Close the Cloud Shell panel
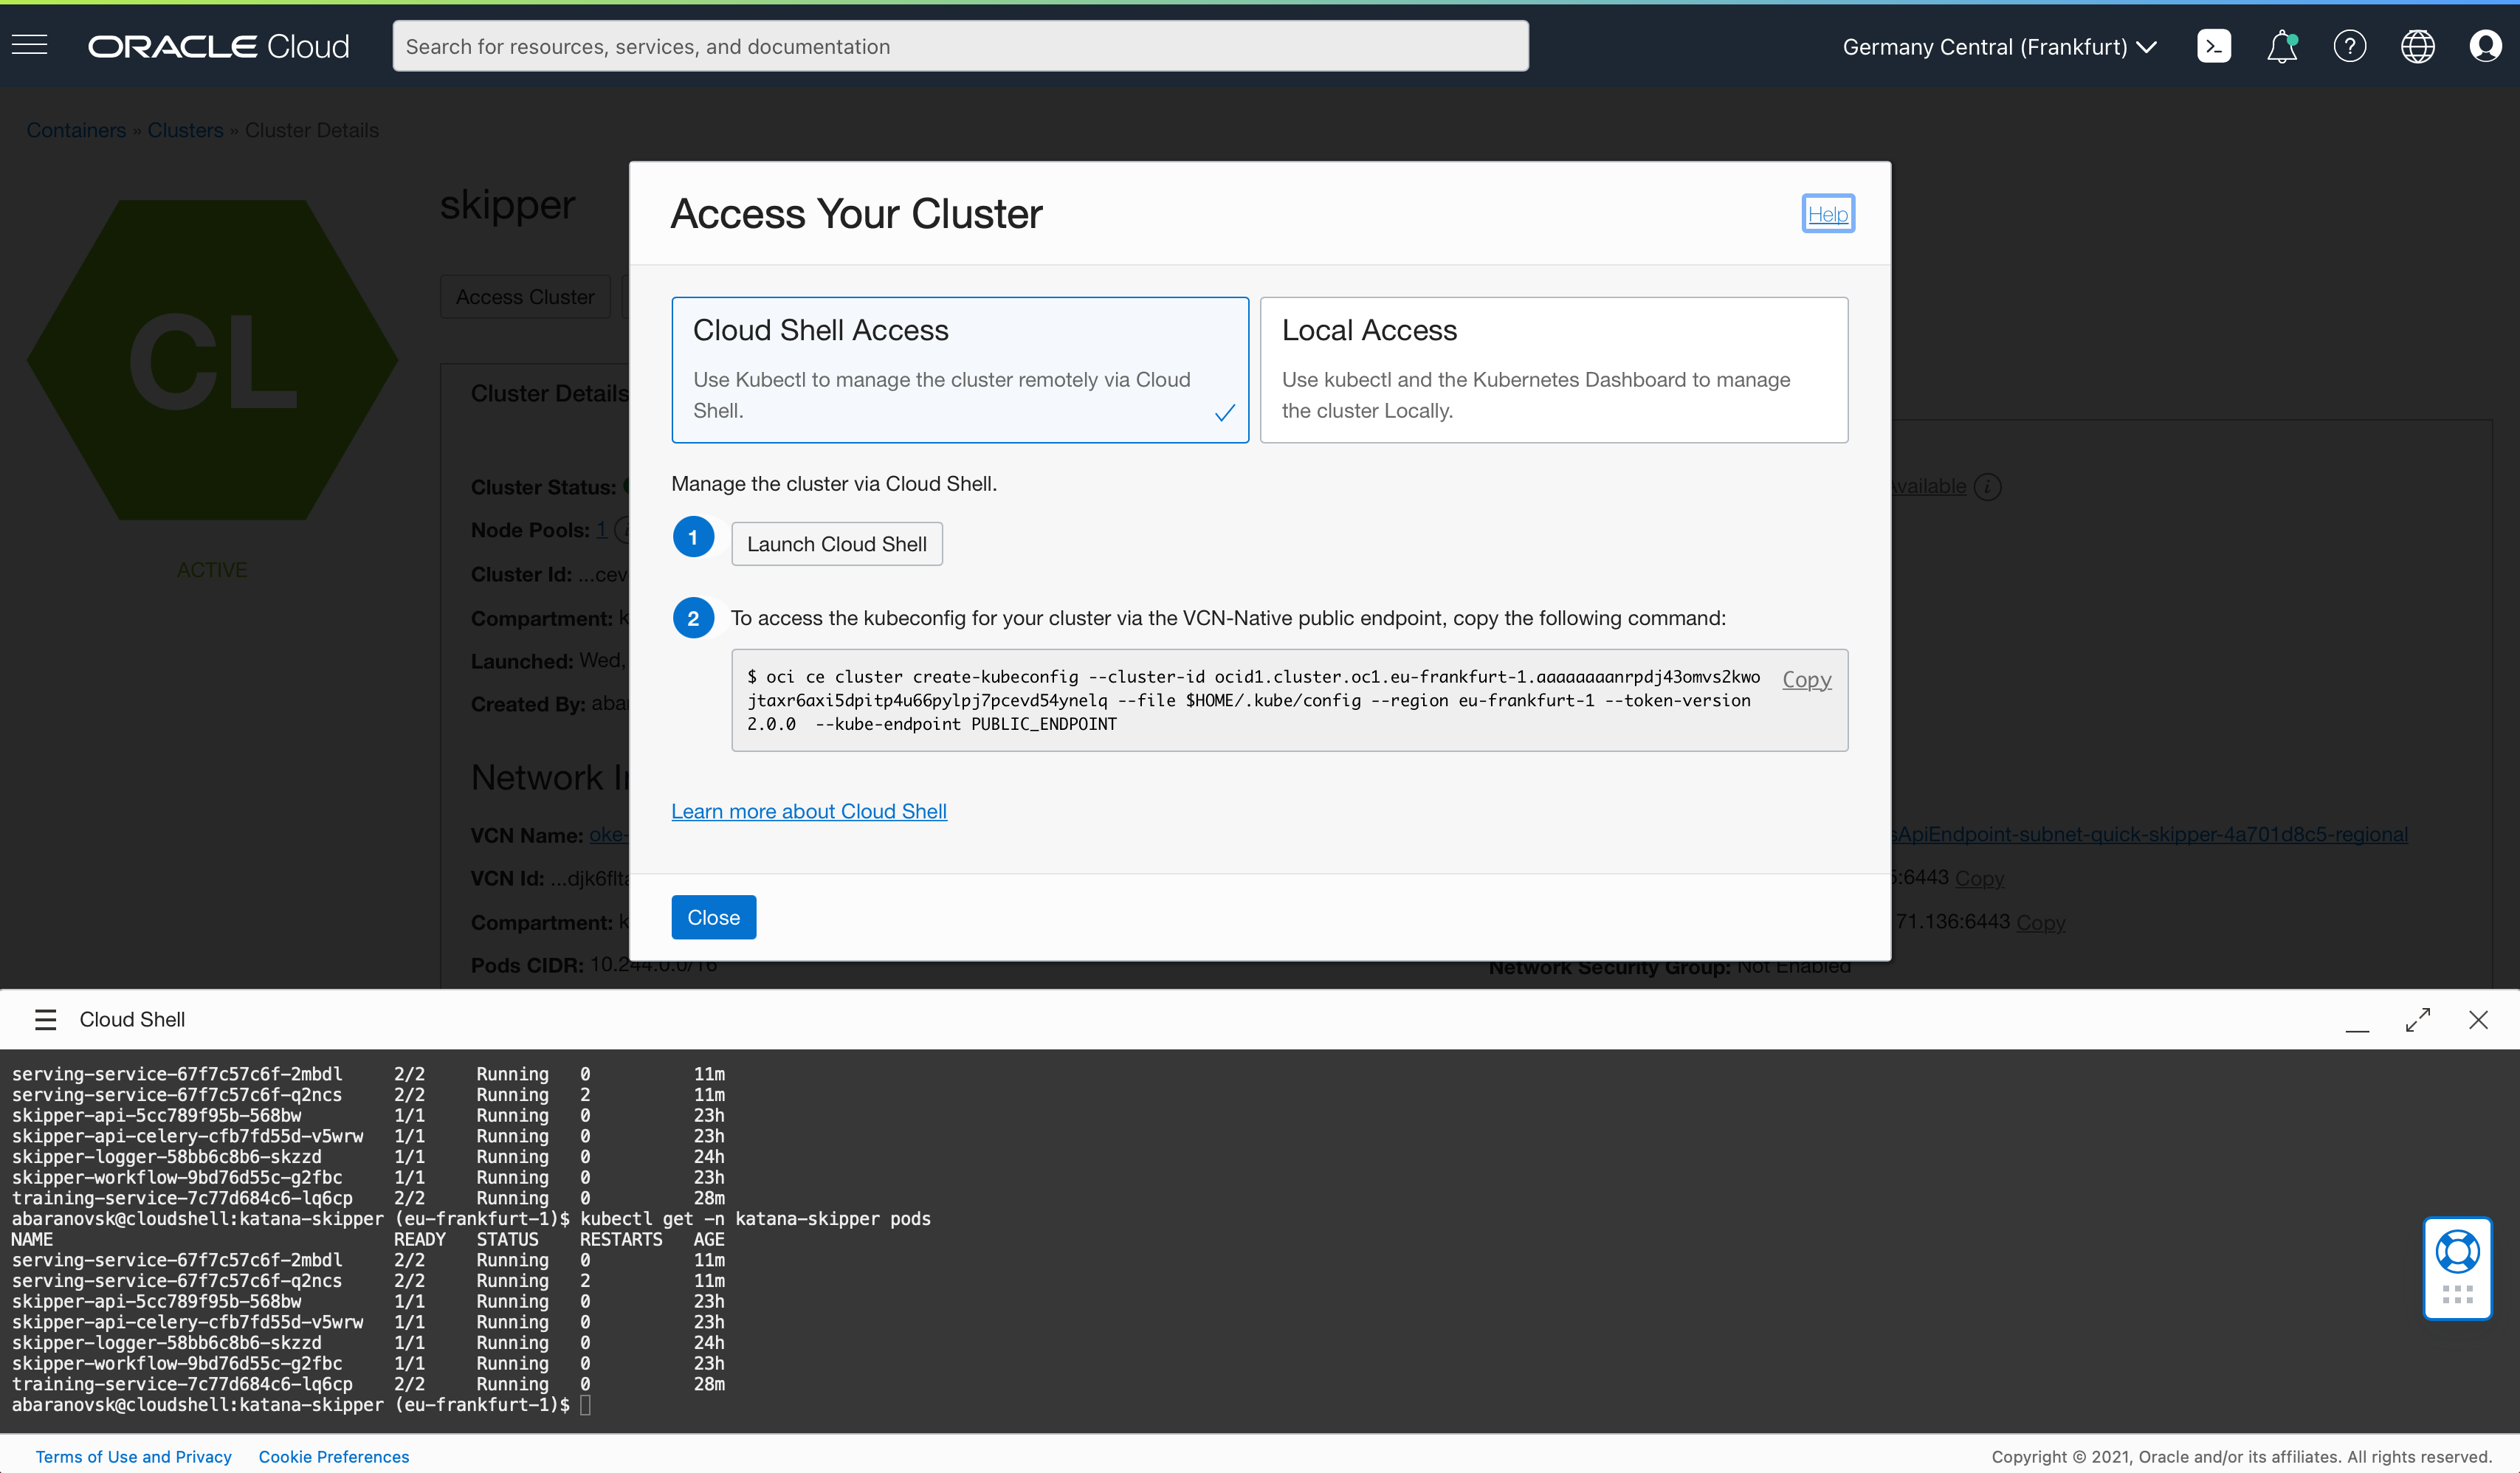 pyautogui.click(x=2478, y=1020)
